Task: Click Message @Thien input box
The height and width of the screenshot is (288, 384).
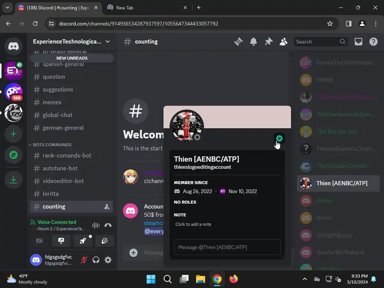Action: [227, 247]
